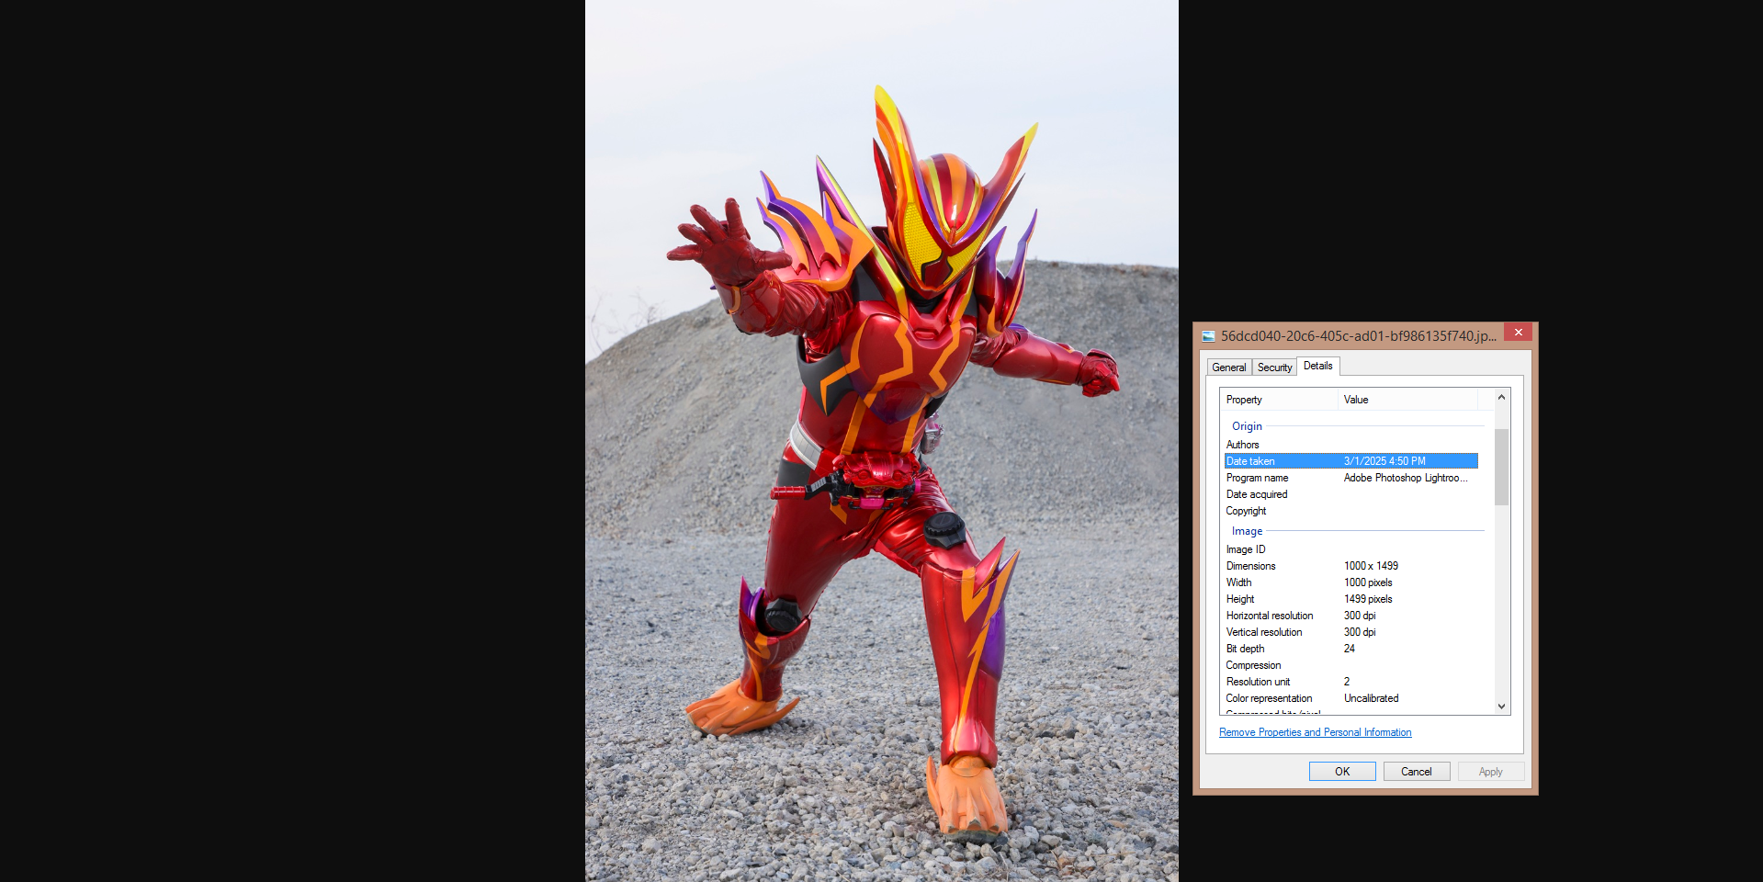
Task: Select the Date taken row
Action: [x=1351, y=461]
